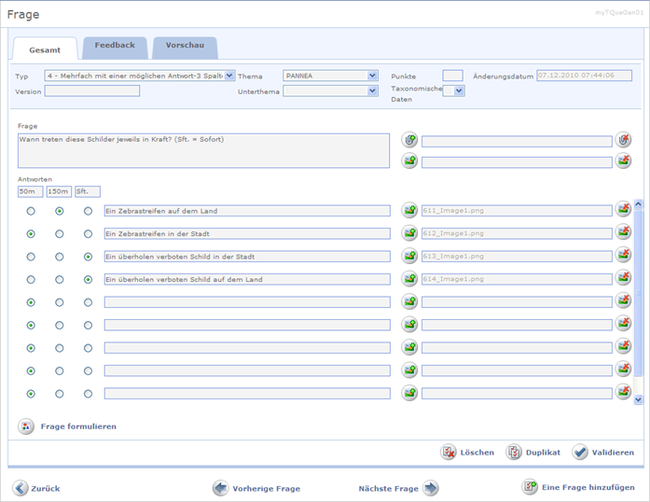Open the Typ dropdown

coord(230,76)
